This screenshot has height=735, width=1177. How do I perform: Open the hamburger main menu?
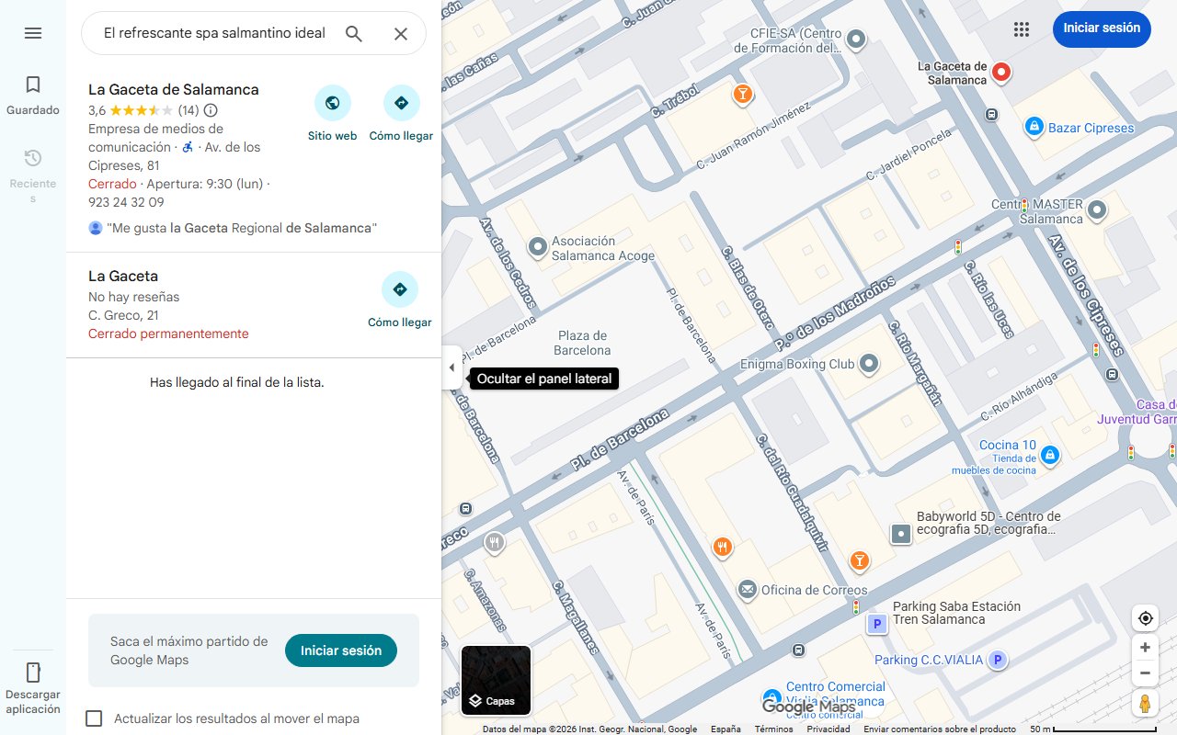(x=33, y=33)
